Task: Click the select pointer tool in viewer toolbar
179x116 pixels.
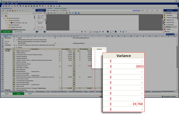Action: coord(76,13)
